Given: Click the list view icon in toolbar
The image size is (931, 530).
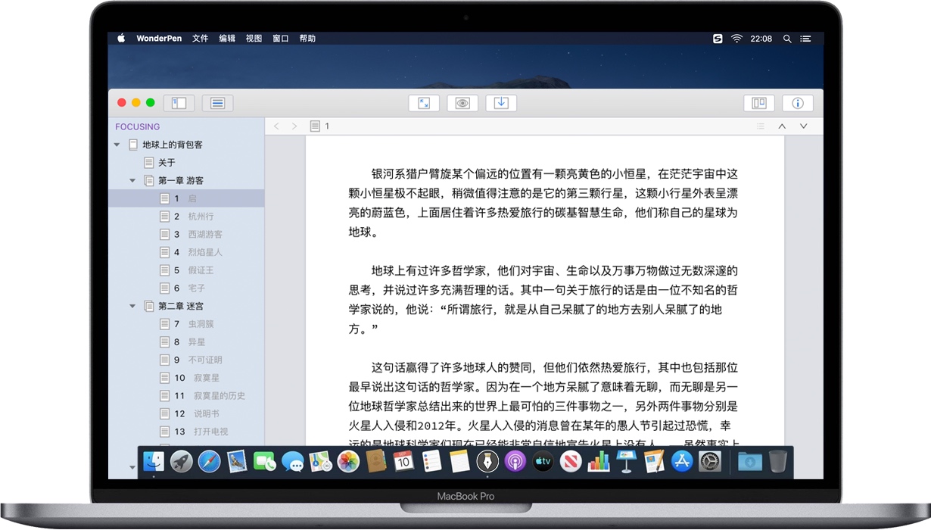Looking at the screenshot, I should [217, 102].
